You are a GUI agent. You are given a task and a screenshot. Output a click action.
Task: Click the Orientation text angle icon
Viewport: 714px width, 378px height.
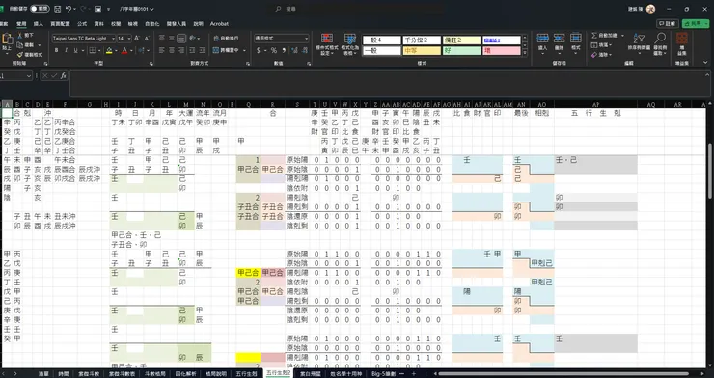(193, 39)
